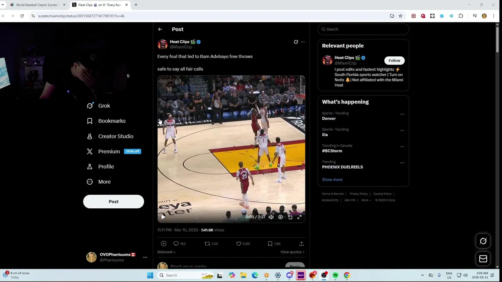Go back using the Post back arrow

[160, 29]
